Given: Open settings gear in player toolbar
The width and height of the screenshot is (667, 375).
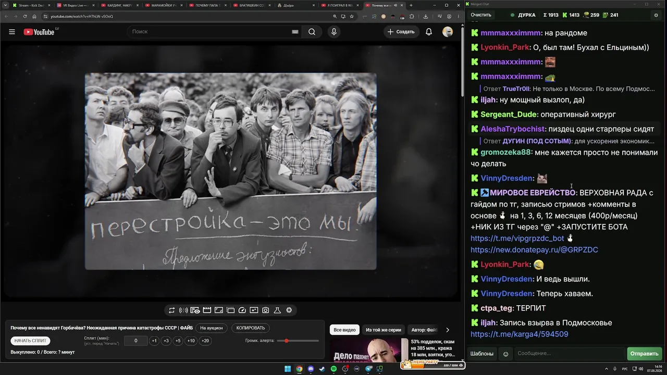Looking at the screenshot, I should point(289,310).
